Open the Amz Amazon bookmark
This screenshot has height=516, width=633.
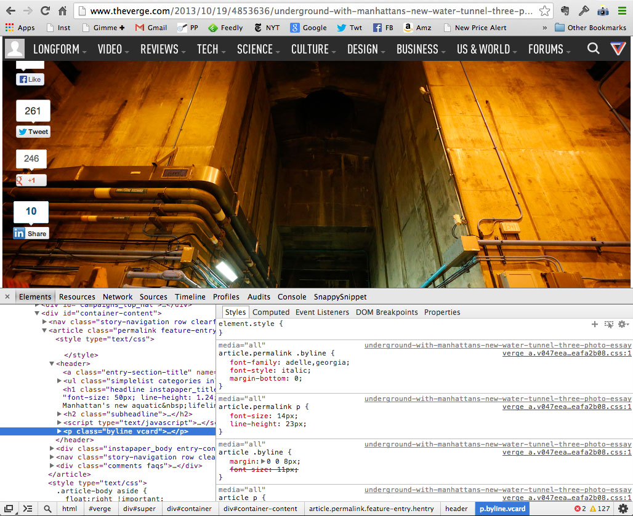coord(417,28)
